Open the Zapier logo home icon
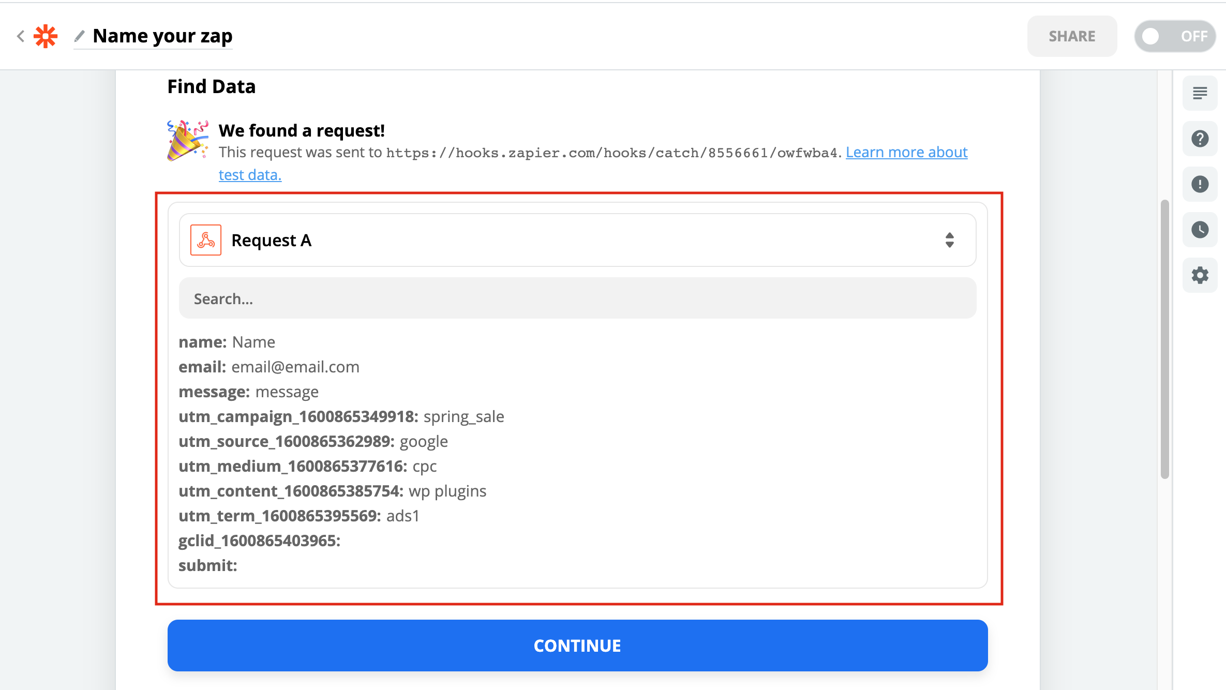Image resolution: width=1226 pixels, height=690 pixels. (46, 36)
